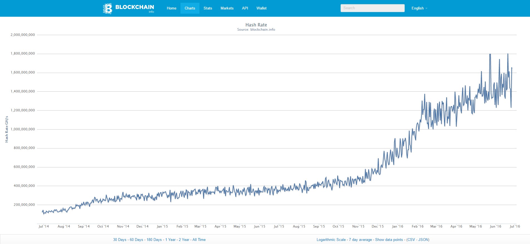This screenshot has width=530, height=244.
Task: Click the "Jan '15" x-axis label
Action: coord(162,226)
